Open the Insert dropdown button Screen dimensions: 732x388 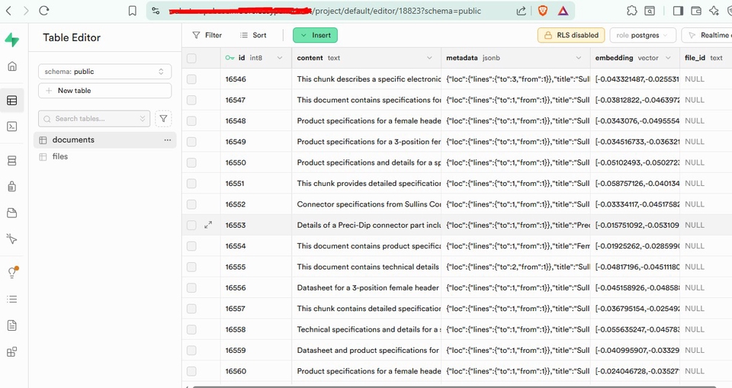point(315,35)
